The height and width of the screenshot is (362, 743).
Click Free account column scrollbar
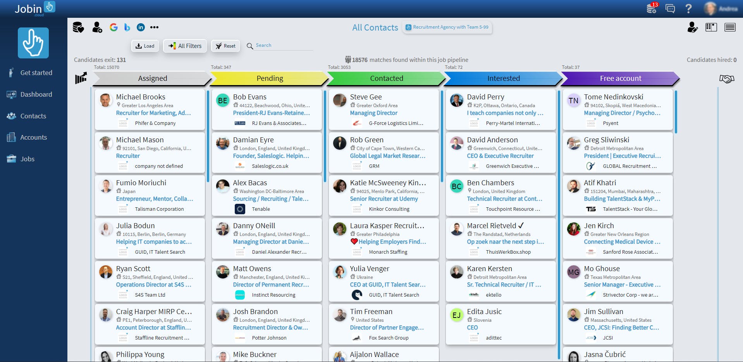tap(676, 112)
